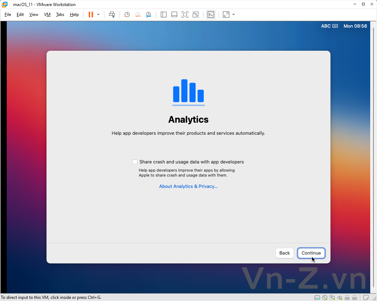Click the hard disk status icon

point(317,298)
